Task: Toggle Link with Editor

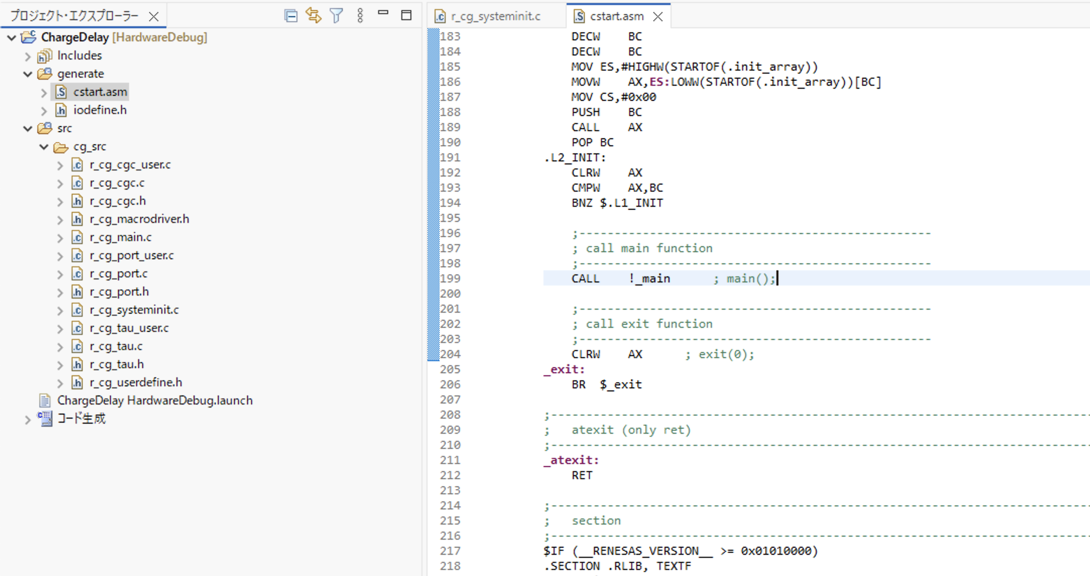Action: pos(314,16)
